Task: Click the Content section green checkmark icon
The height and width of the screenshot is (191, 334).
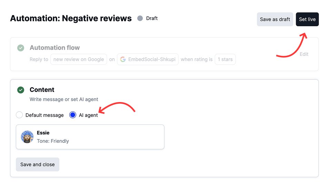Action: pos(21,90)
